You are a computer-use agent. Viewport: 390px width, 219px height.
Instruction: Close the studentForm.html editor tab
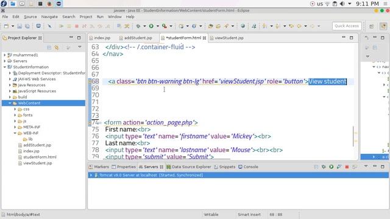tap(205, 38)
